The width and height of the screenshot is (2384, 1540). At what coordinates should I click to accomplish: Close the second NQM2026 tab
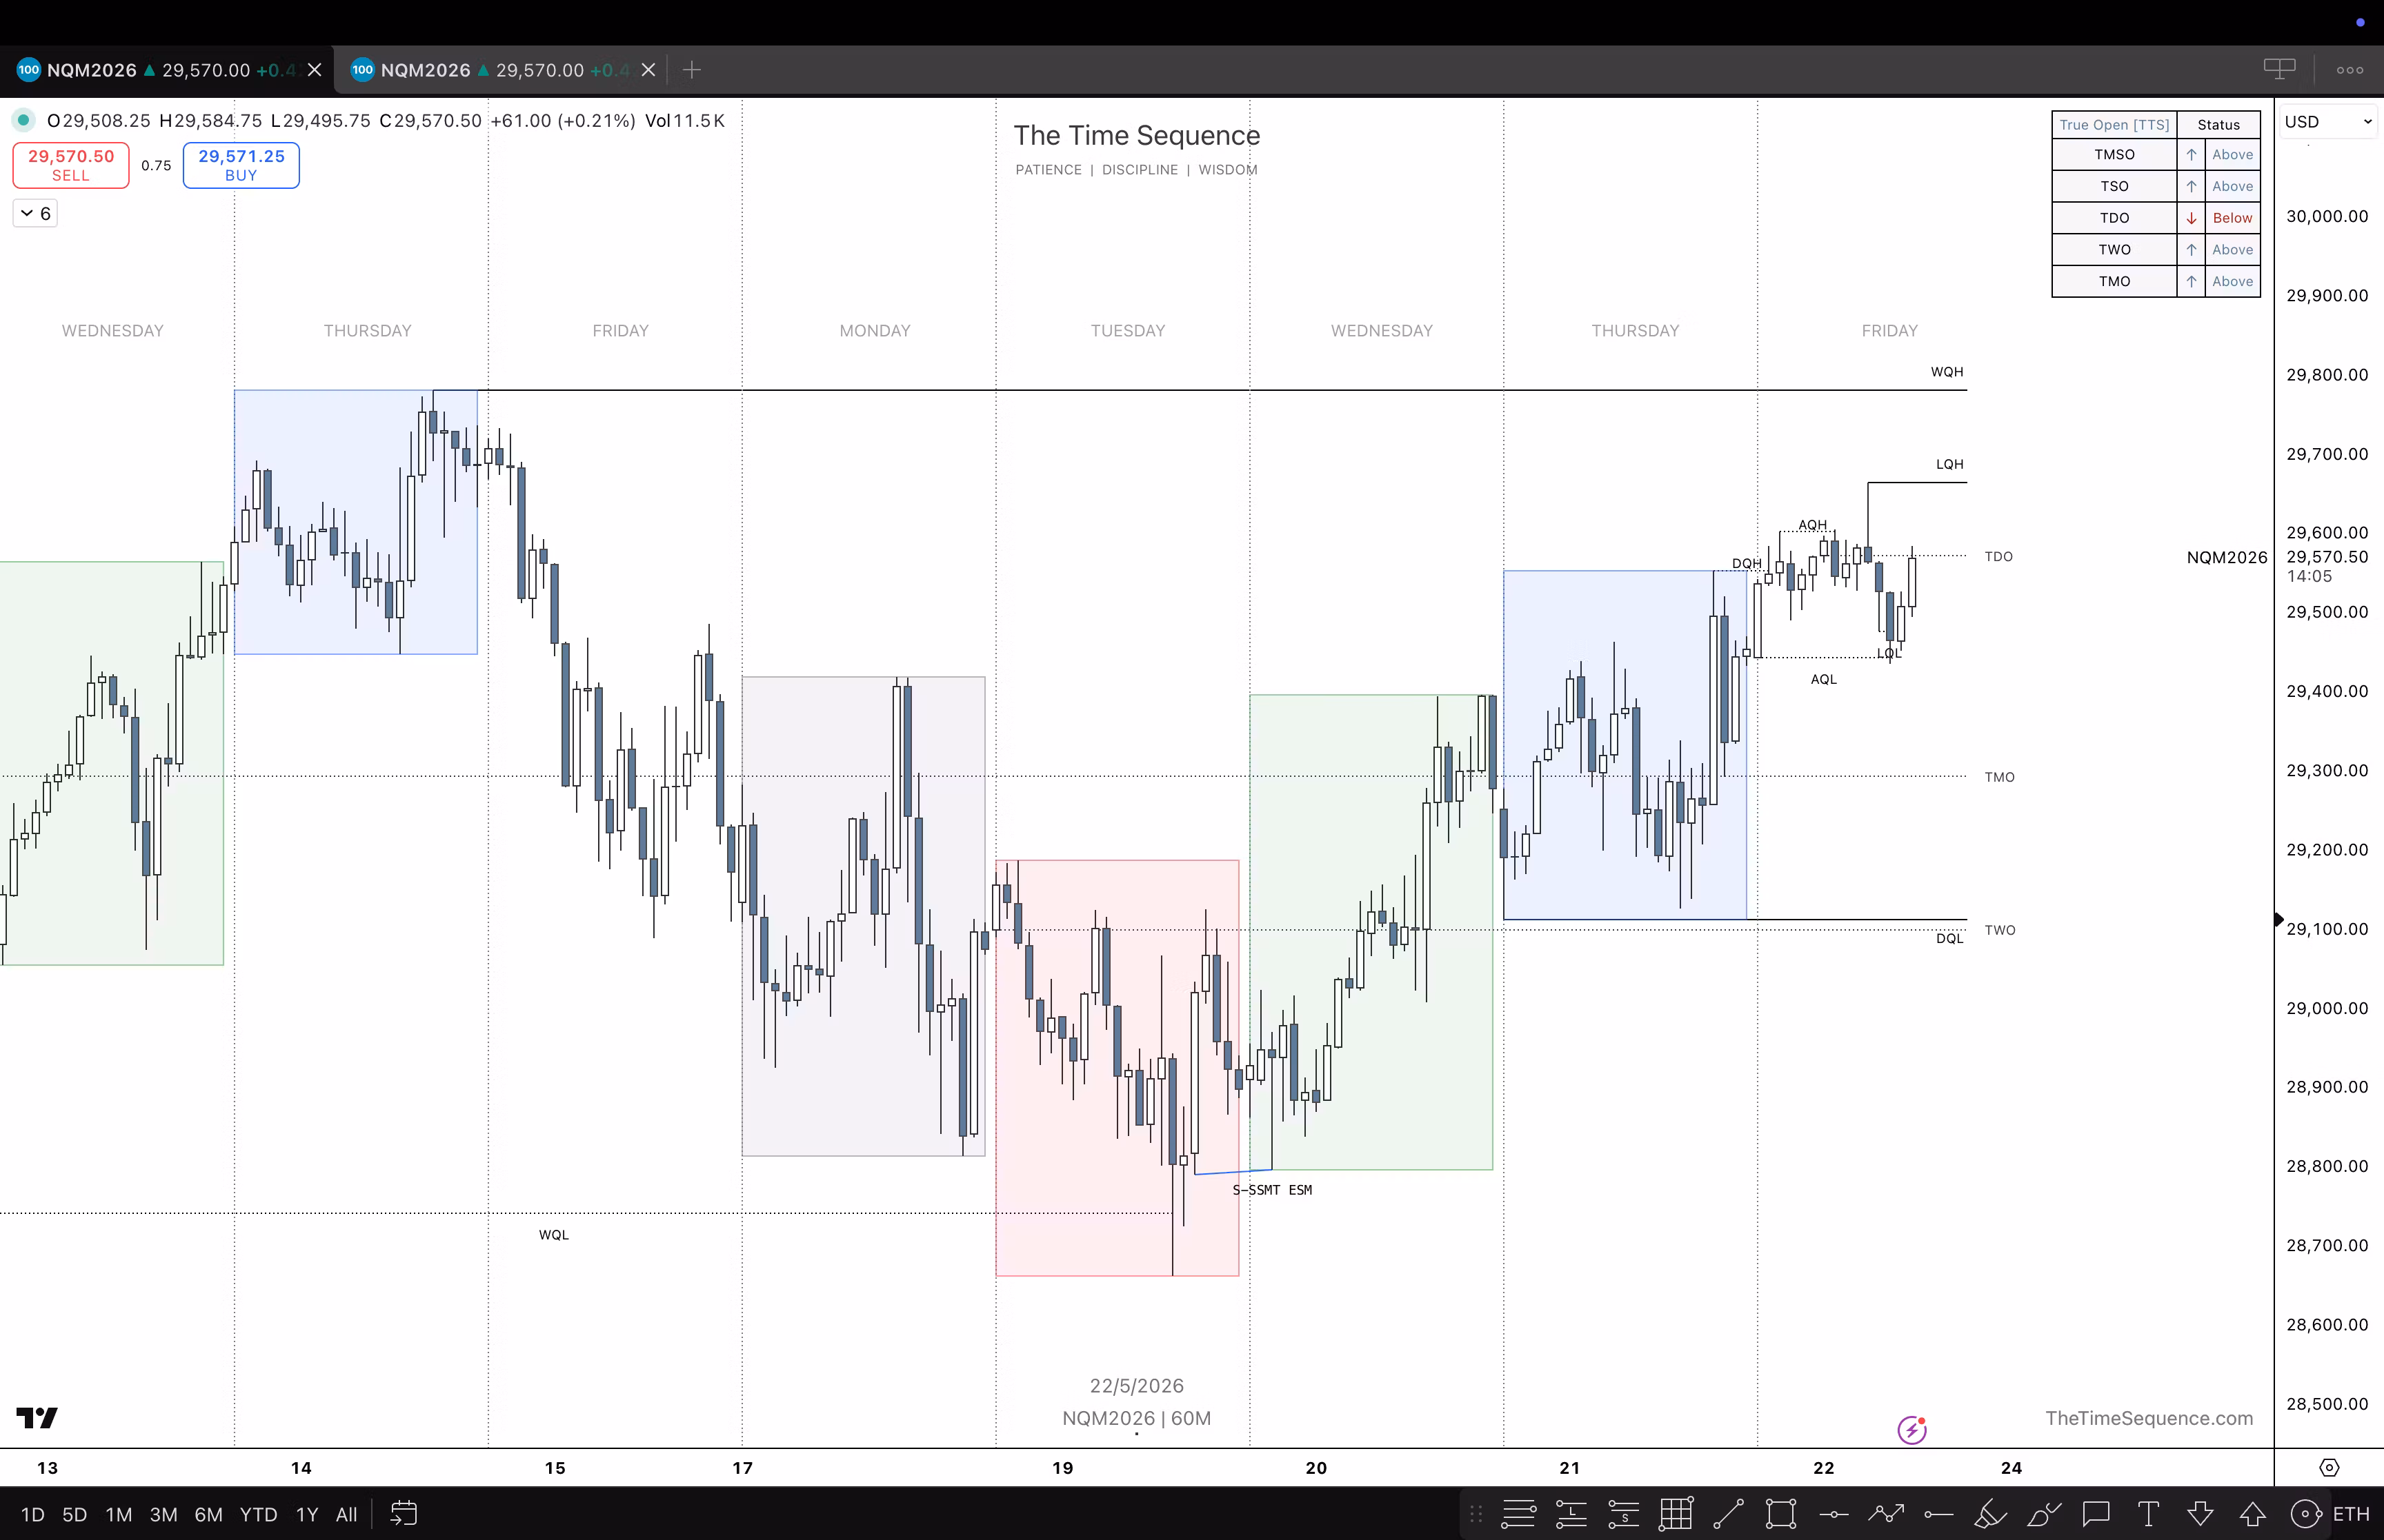[x=648, y=70]
